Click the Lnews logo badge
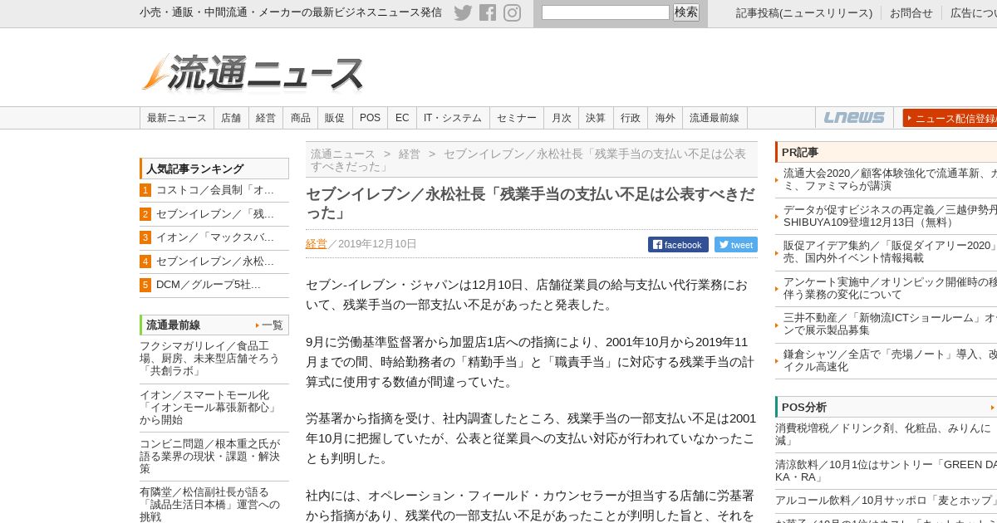 854,118
